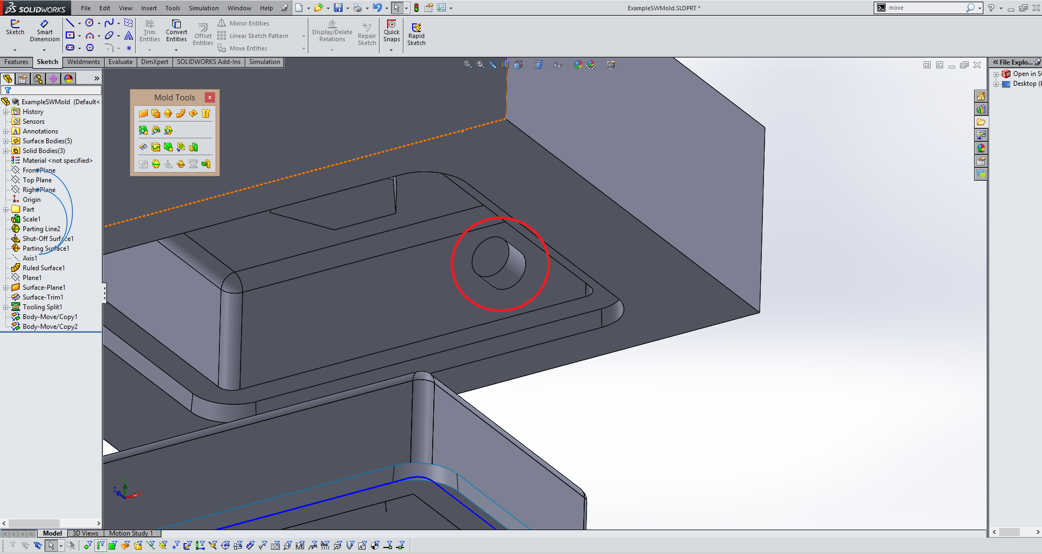This screenshot has height=554, width=1042.
Task: Open the PropertyManager tab
Action: [x=23, y=79]
